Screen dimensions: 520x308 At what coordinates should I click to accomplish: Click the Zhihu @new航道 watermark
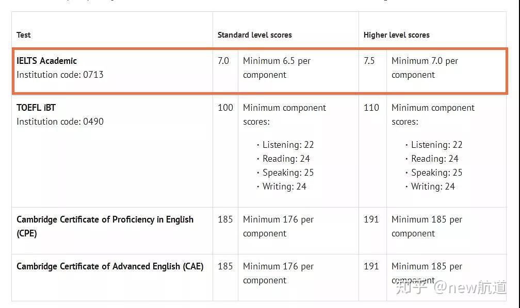(451, 287)
